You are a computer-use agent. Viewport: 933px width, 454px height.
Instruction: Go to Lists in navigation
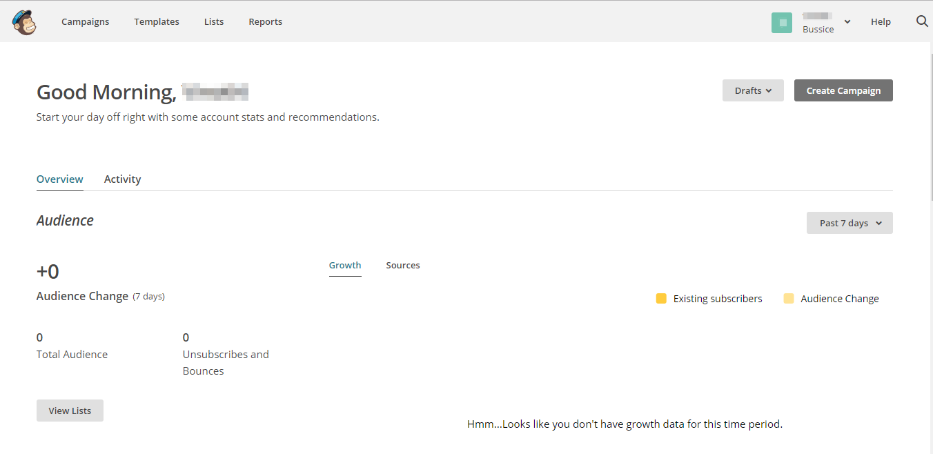click(x=214, y=21)
